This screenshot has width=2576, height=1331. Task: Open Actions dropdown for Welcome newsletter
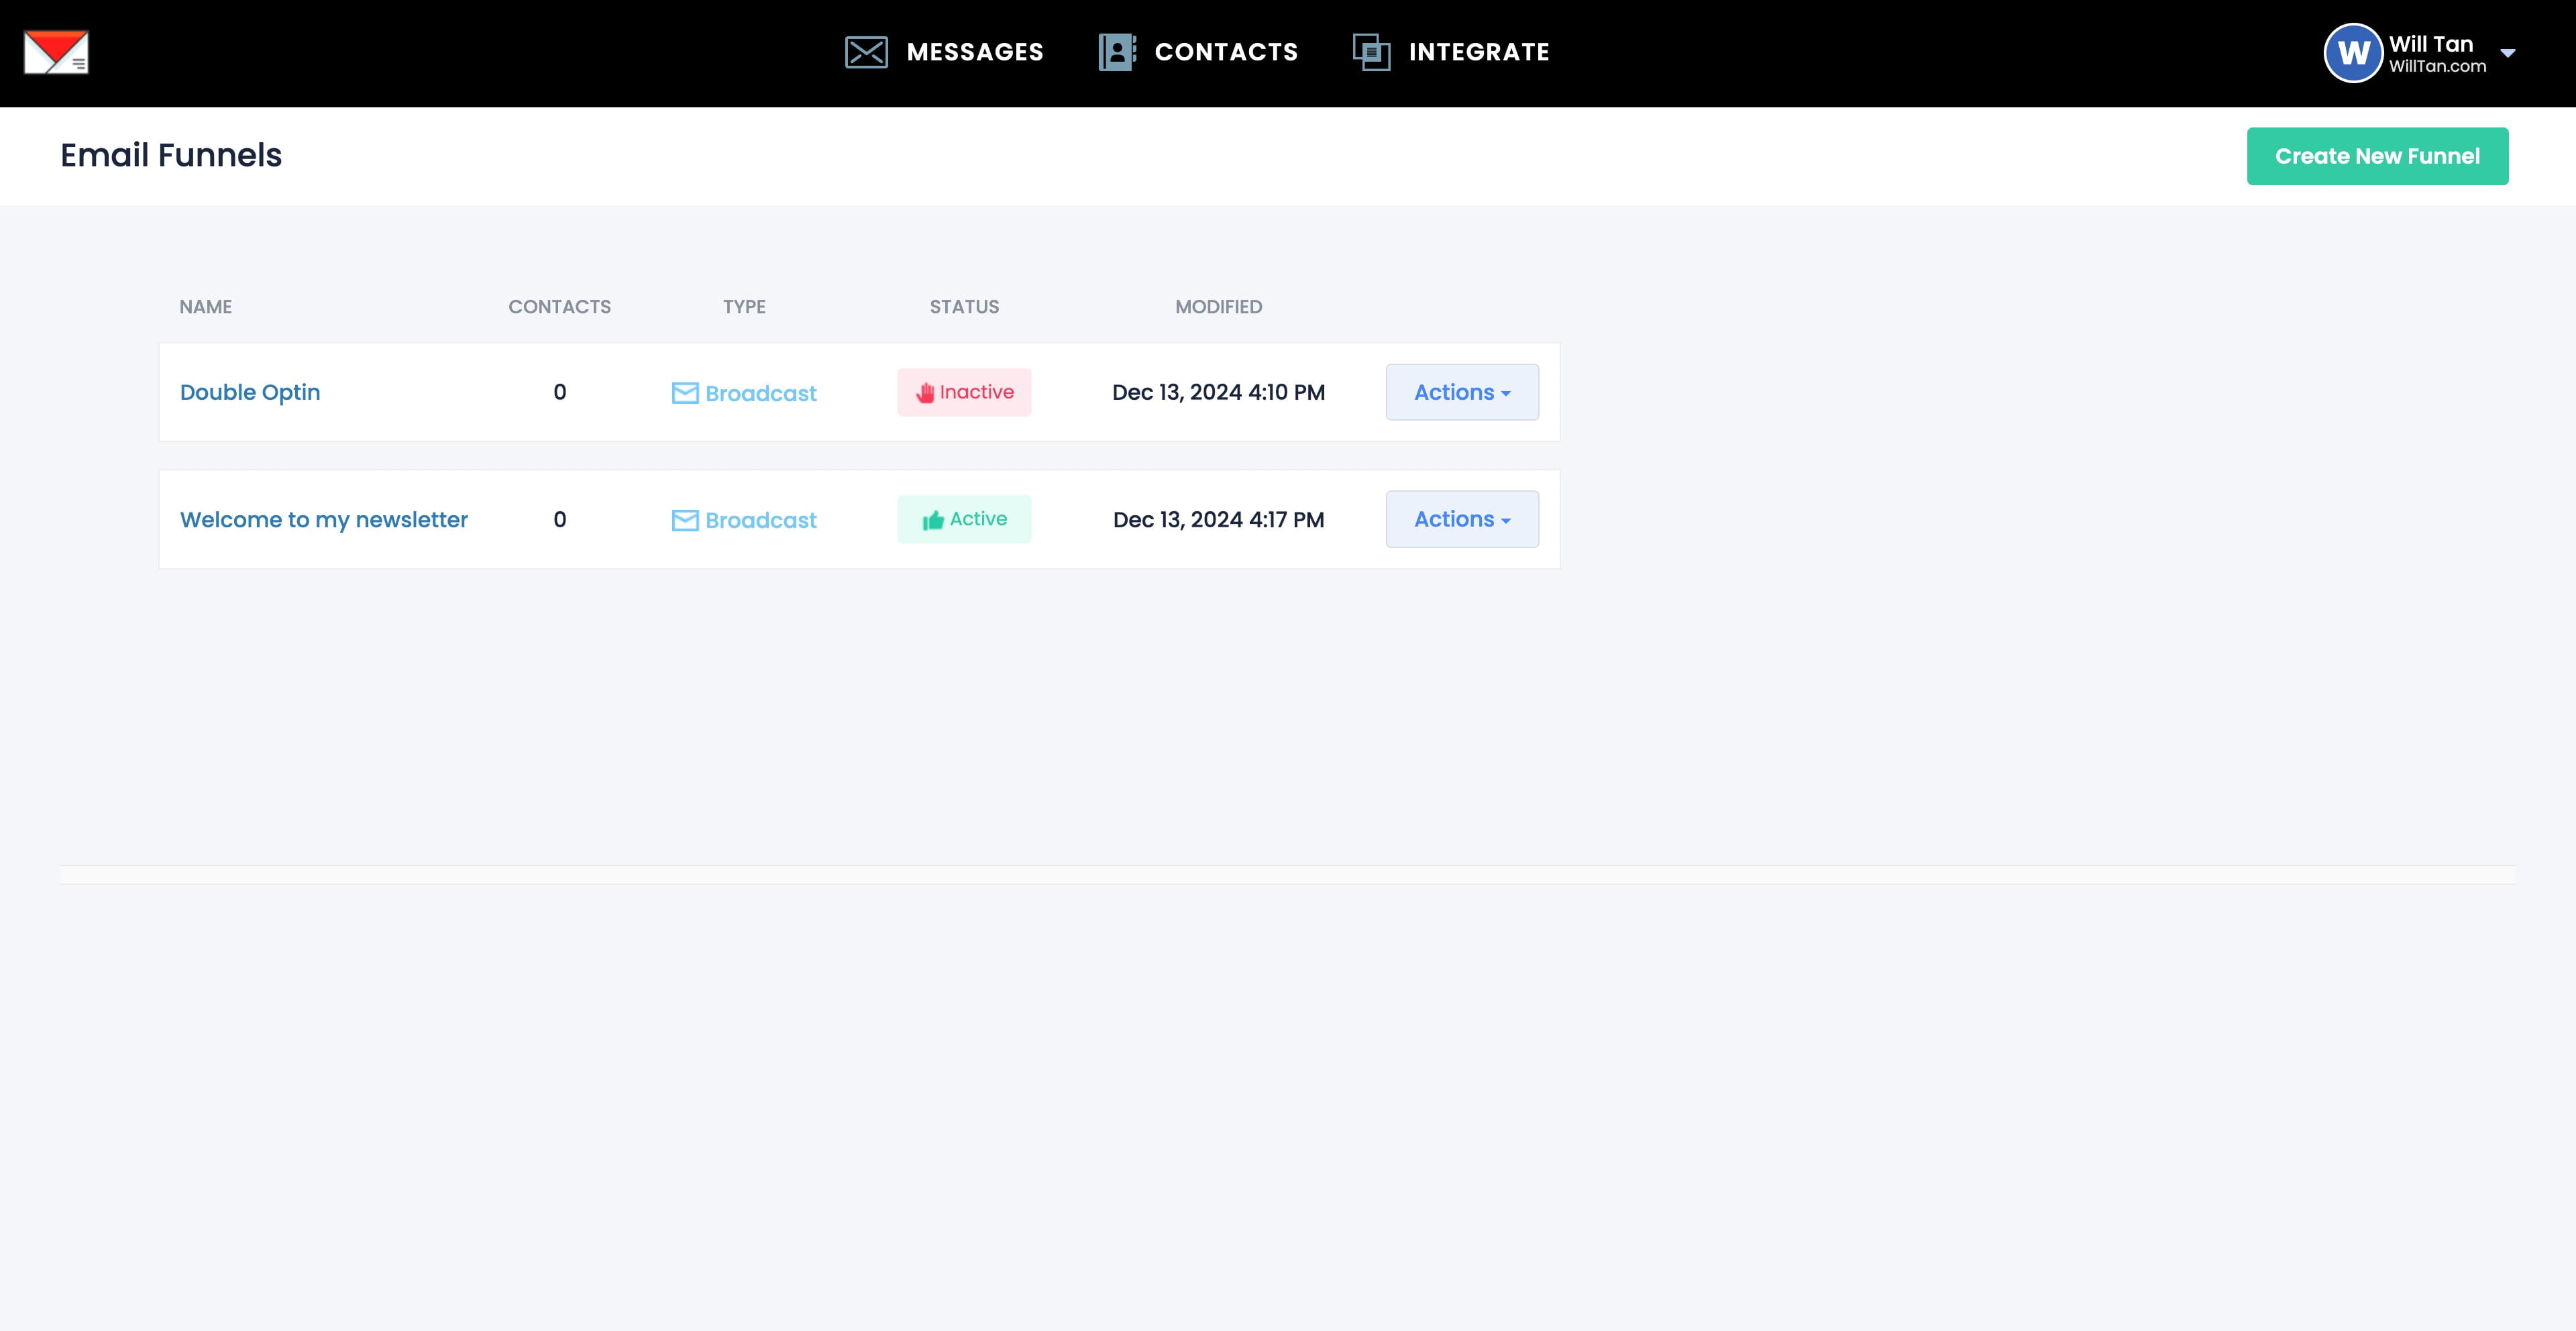1461,519
